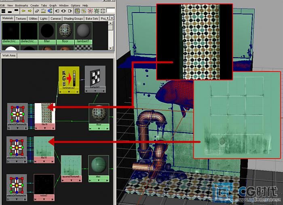Viewport: 283px width, 205px height.
Task: Clear the graph with eraser icon
Action: click(37, 11)
